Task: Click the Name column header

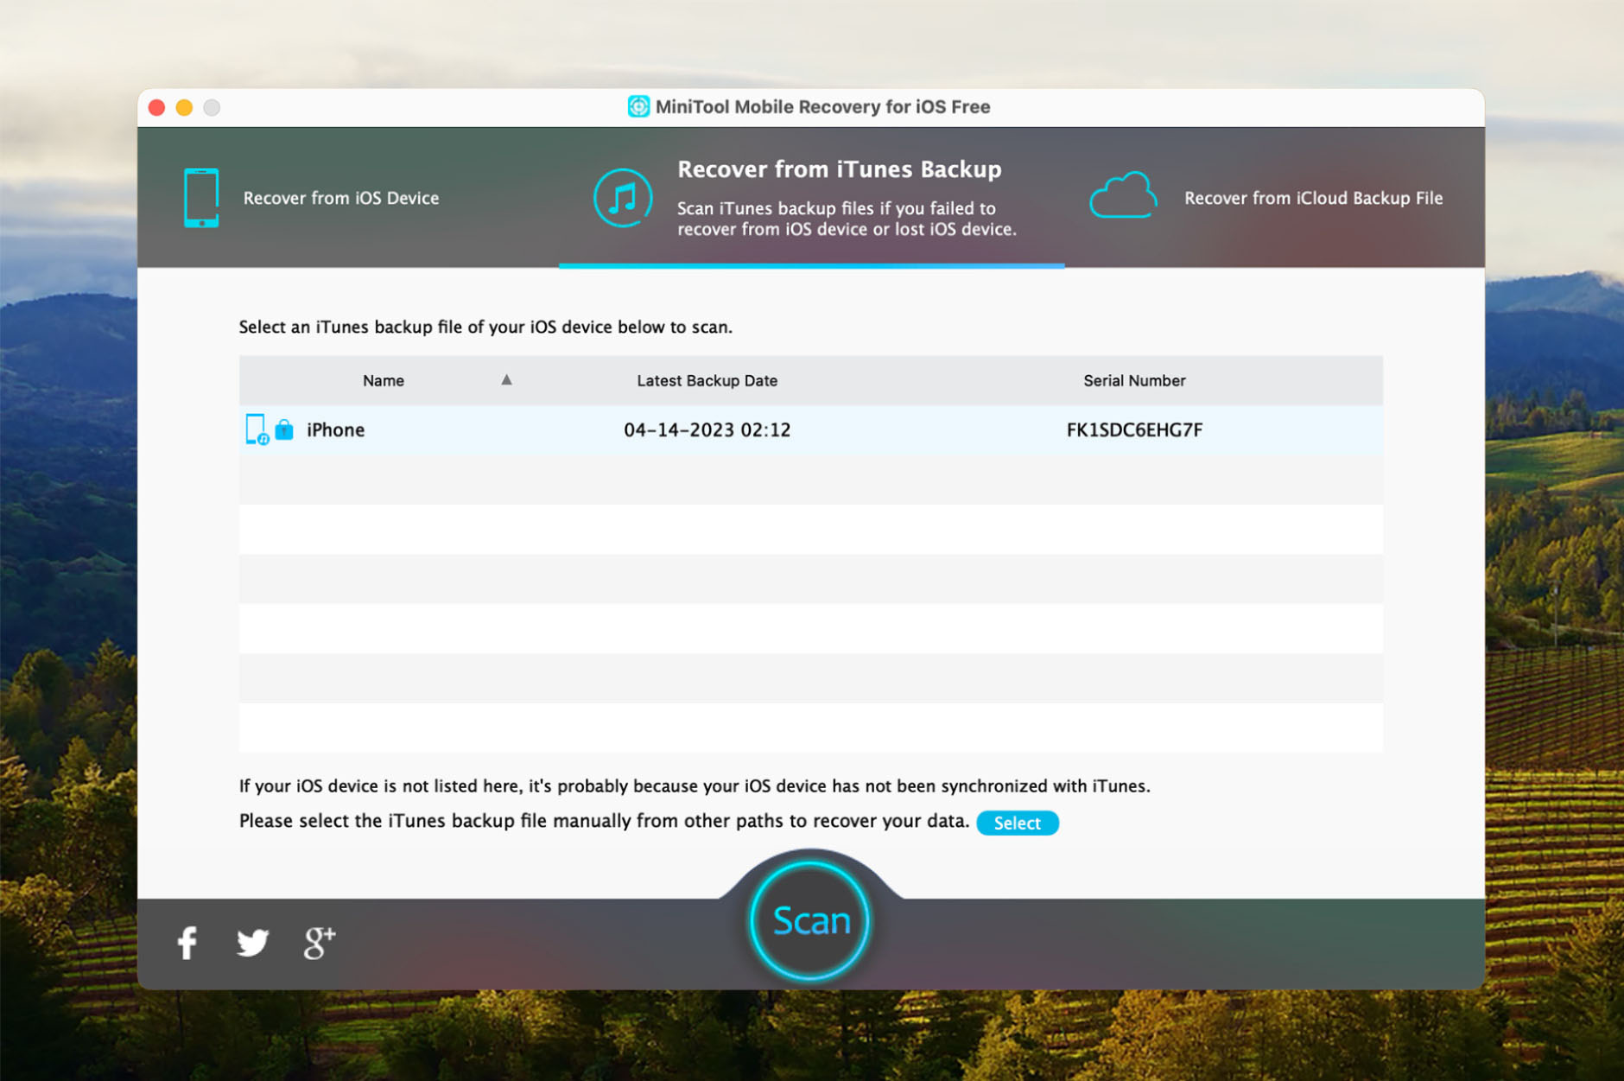Action: (383, 380)
